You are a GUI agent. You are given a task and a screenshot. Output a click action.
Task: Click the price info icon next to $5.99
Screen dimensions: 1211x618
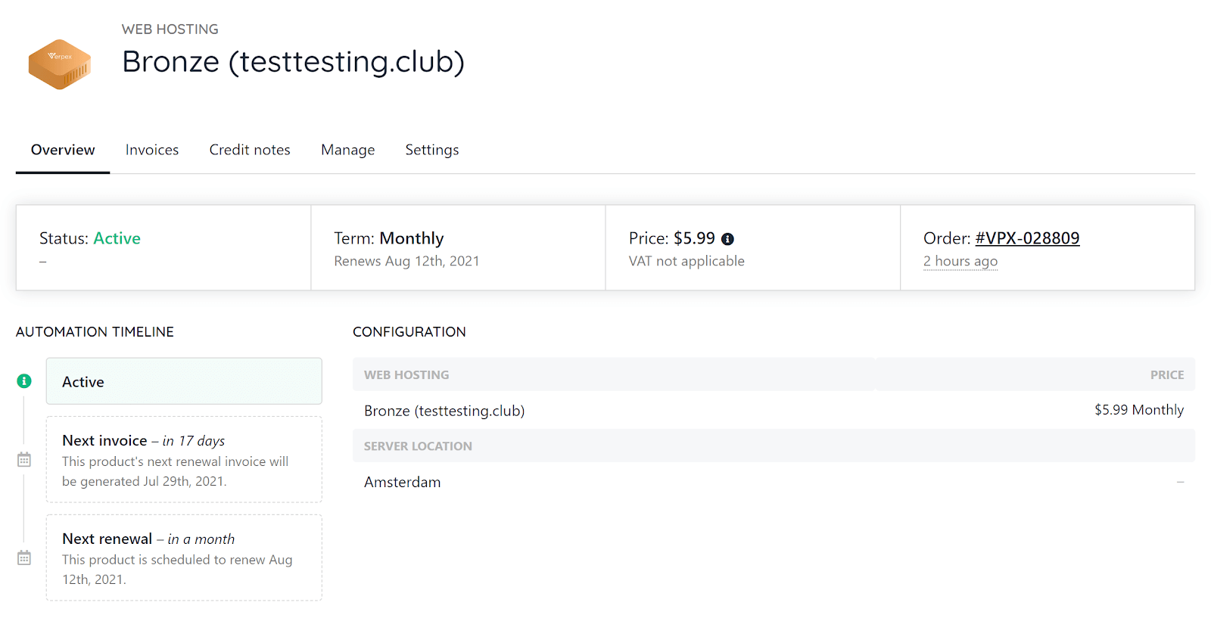click(727, 239)
